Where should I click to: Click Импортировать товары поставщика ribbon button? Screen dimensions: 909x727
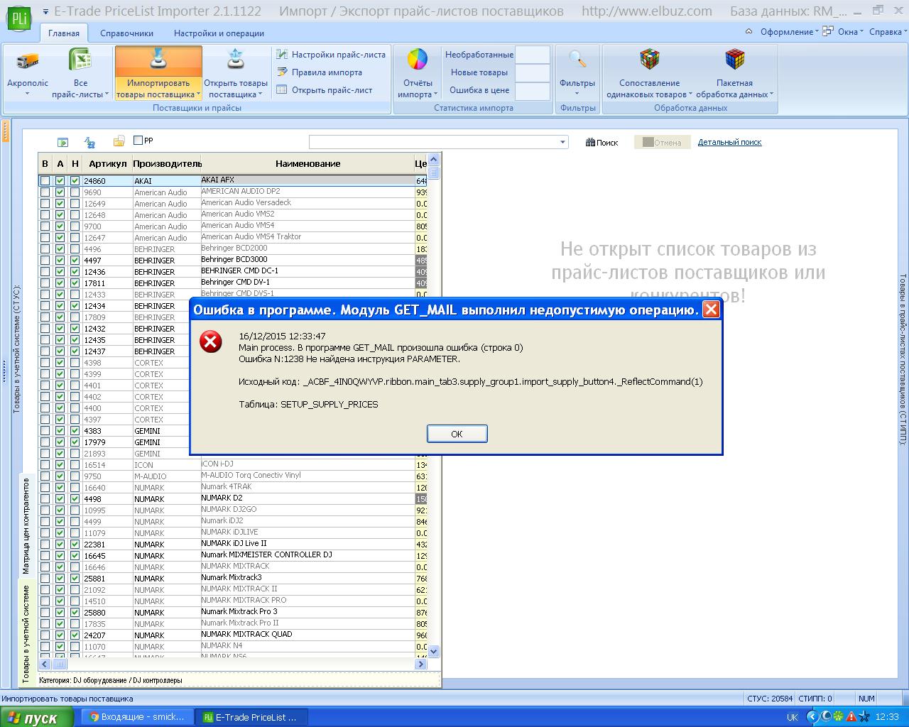[x=158, y=72]
